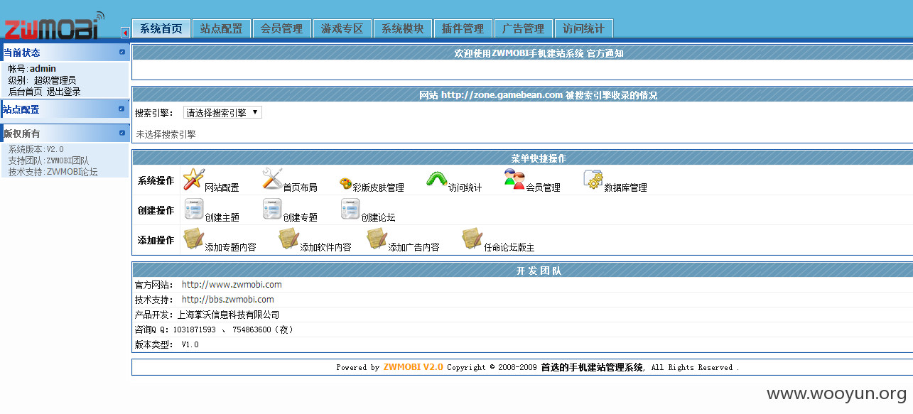Click the 后台首页 link
This screenshot has width=913, height=414.
(x=26, y=92)
